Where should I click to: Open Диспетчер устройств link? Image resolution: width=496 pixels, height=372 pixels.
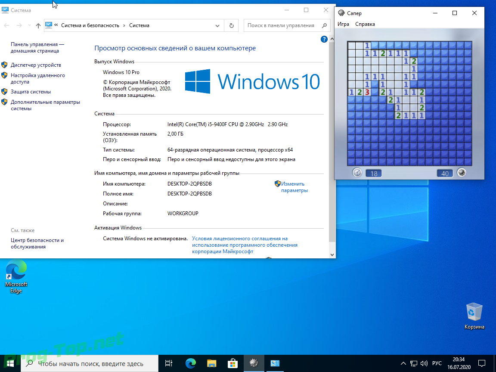[x=36, y=65]
